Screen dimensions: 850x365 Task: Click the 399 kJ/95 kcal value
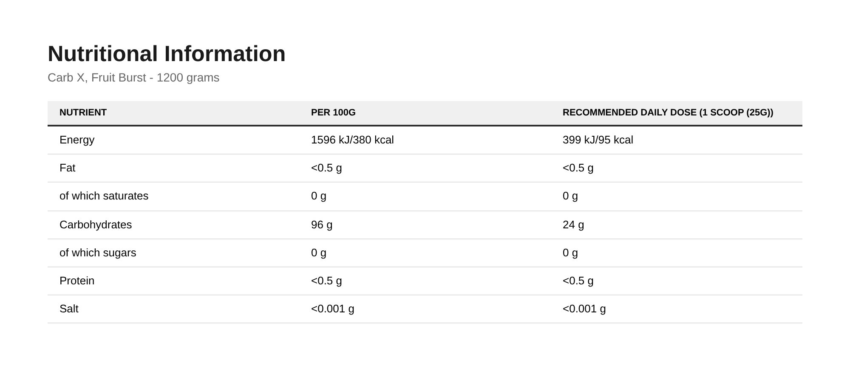click(598, 140)
